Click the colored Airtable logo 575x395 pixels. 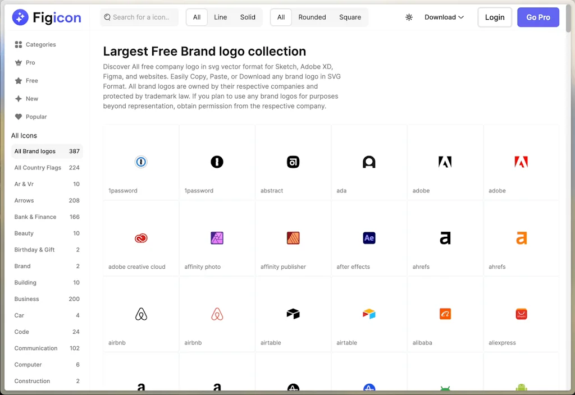(x=369, y=314)
